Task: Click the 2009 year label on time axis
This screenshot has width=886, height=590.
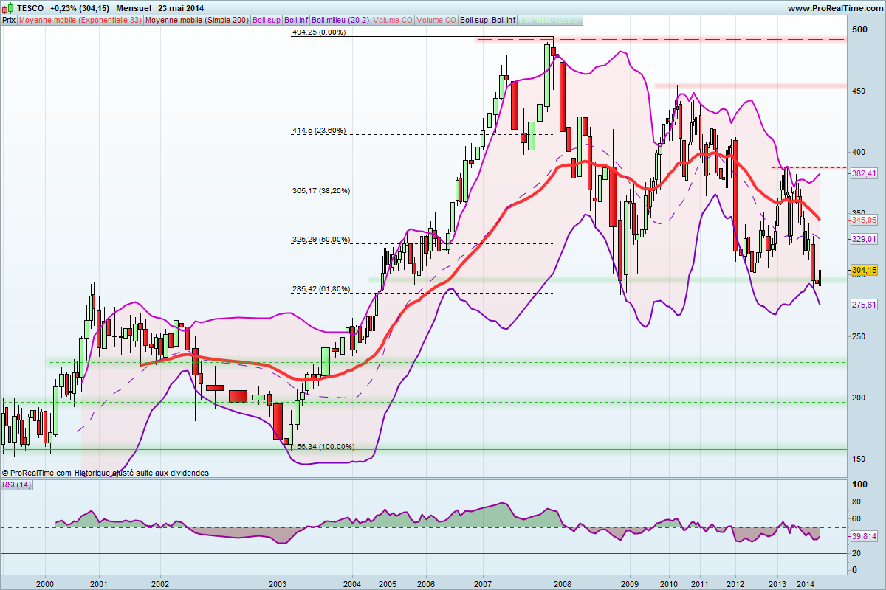Action: [x=630, y=583]
